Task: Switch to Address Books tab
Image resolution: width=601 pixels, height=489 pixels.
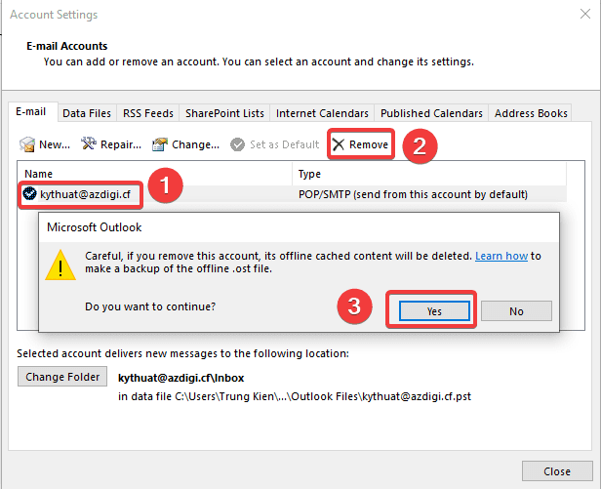Action: click(531, 113)
